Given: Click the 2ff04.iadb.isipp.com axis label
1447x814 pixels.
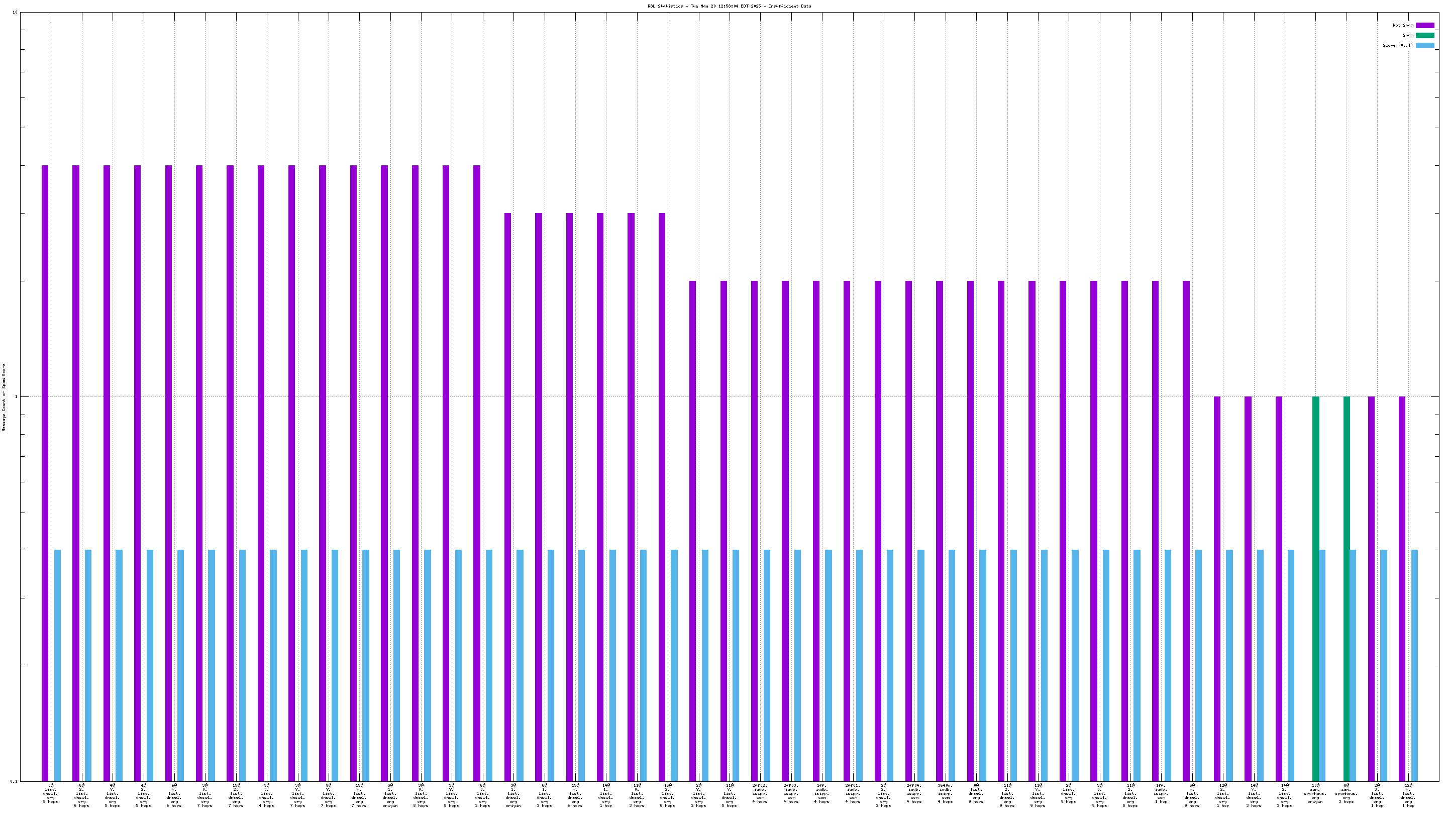Looking at the screenshot, I should (x=914, y=795).
